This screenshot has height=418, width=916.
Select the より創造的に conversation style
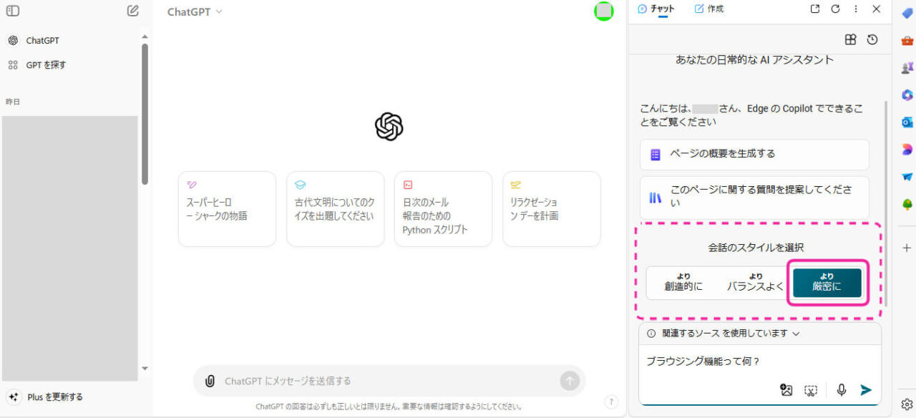point(683,283)
